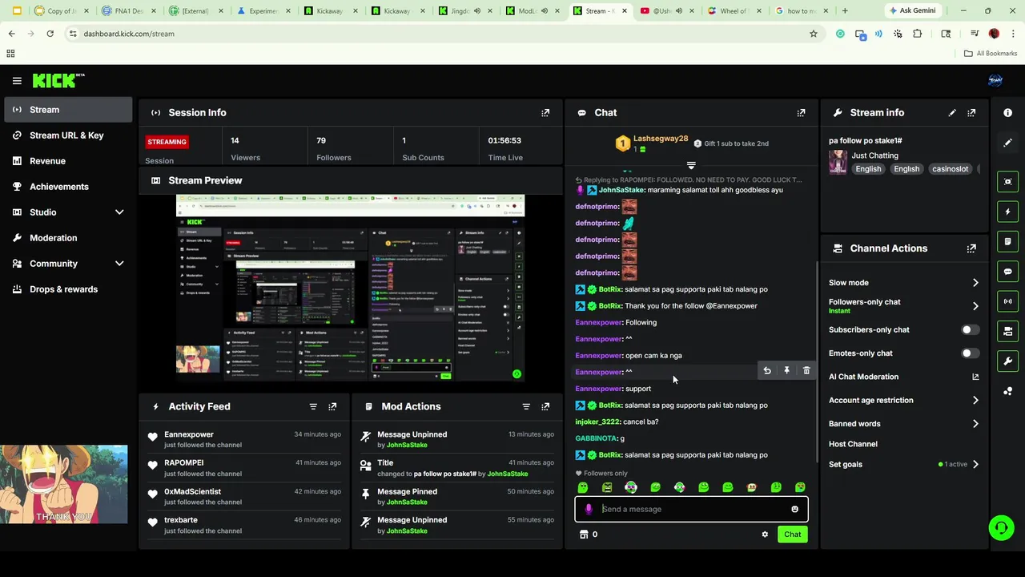The image size is (1025, 577).
Task: Open Moderation in sidebar
Action: coord(68,238)
